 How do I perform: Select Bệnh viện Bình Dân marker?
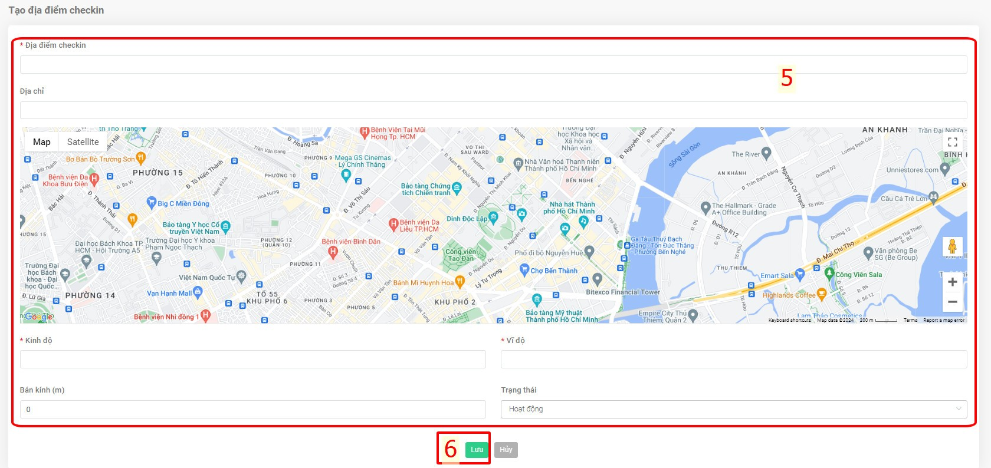333,252
